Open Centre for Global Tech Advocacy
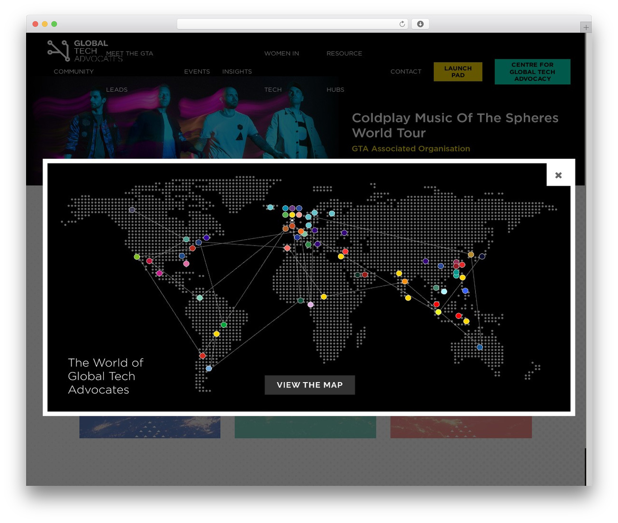Image resolution: width=618 pixels, height=523 pixels. click(x=532, y=71)
